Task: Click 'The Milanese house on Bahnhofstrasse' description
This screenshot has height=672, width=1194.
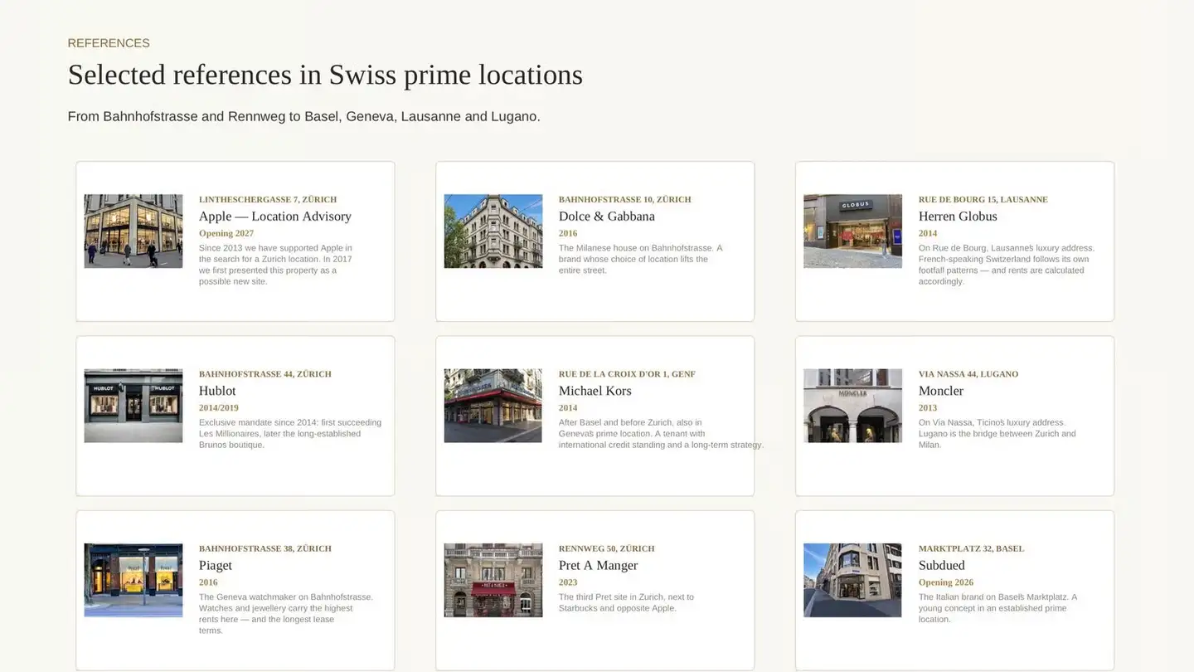Action: (640, 259)
